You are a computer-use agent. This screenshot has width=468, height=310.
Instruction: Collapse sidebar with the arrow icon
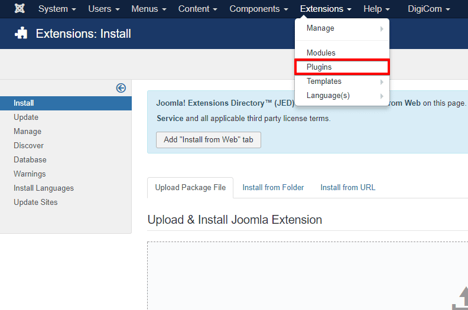121,88
